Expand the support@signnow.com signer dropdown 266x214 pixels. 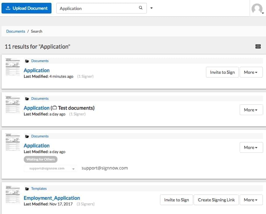73,168
